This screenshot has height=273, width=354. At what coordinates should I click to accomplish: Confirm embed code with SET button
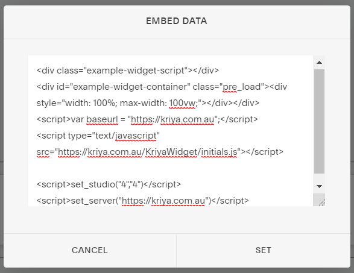[x=264, y=250]
